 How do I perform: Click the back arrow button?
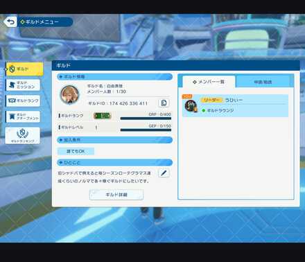click(x=10, y=22)
